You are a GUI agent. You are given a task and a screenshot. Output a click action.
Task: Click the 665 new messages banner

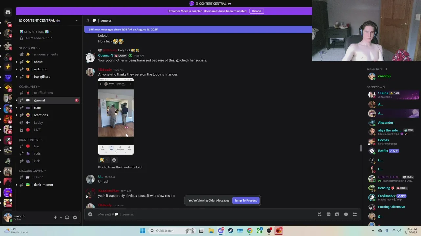[198, 29]
